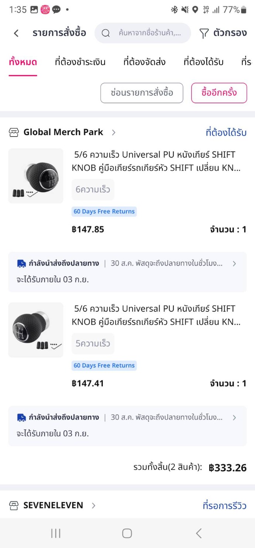
Task: Tap the order search input field
Action: coord(150,33)
